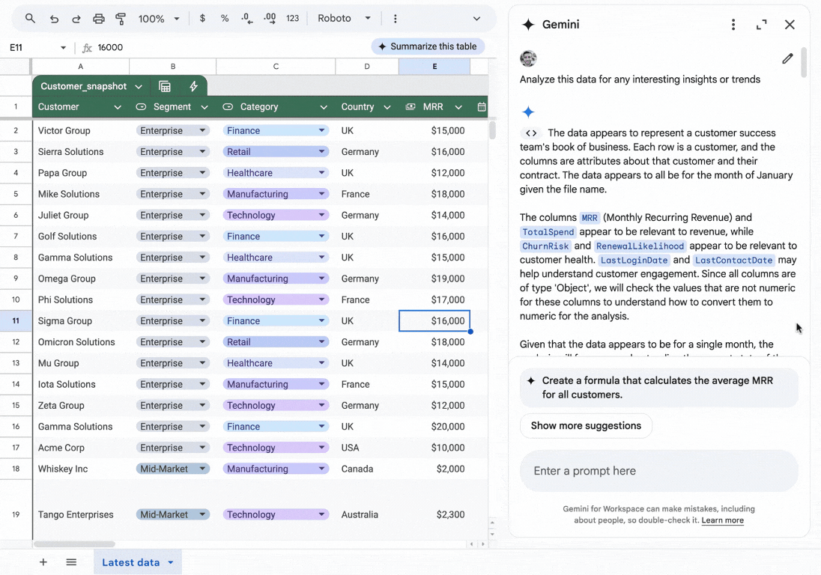Open Gemini panel three-dot options menu
The width and height of the screenshot is (821, 575).
pyautogui.click(x=733, y=25)
